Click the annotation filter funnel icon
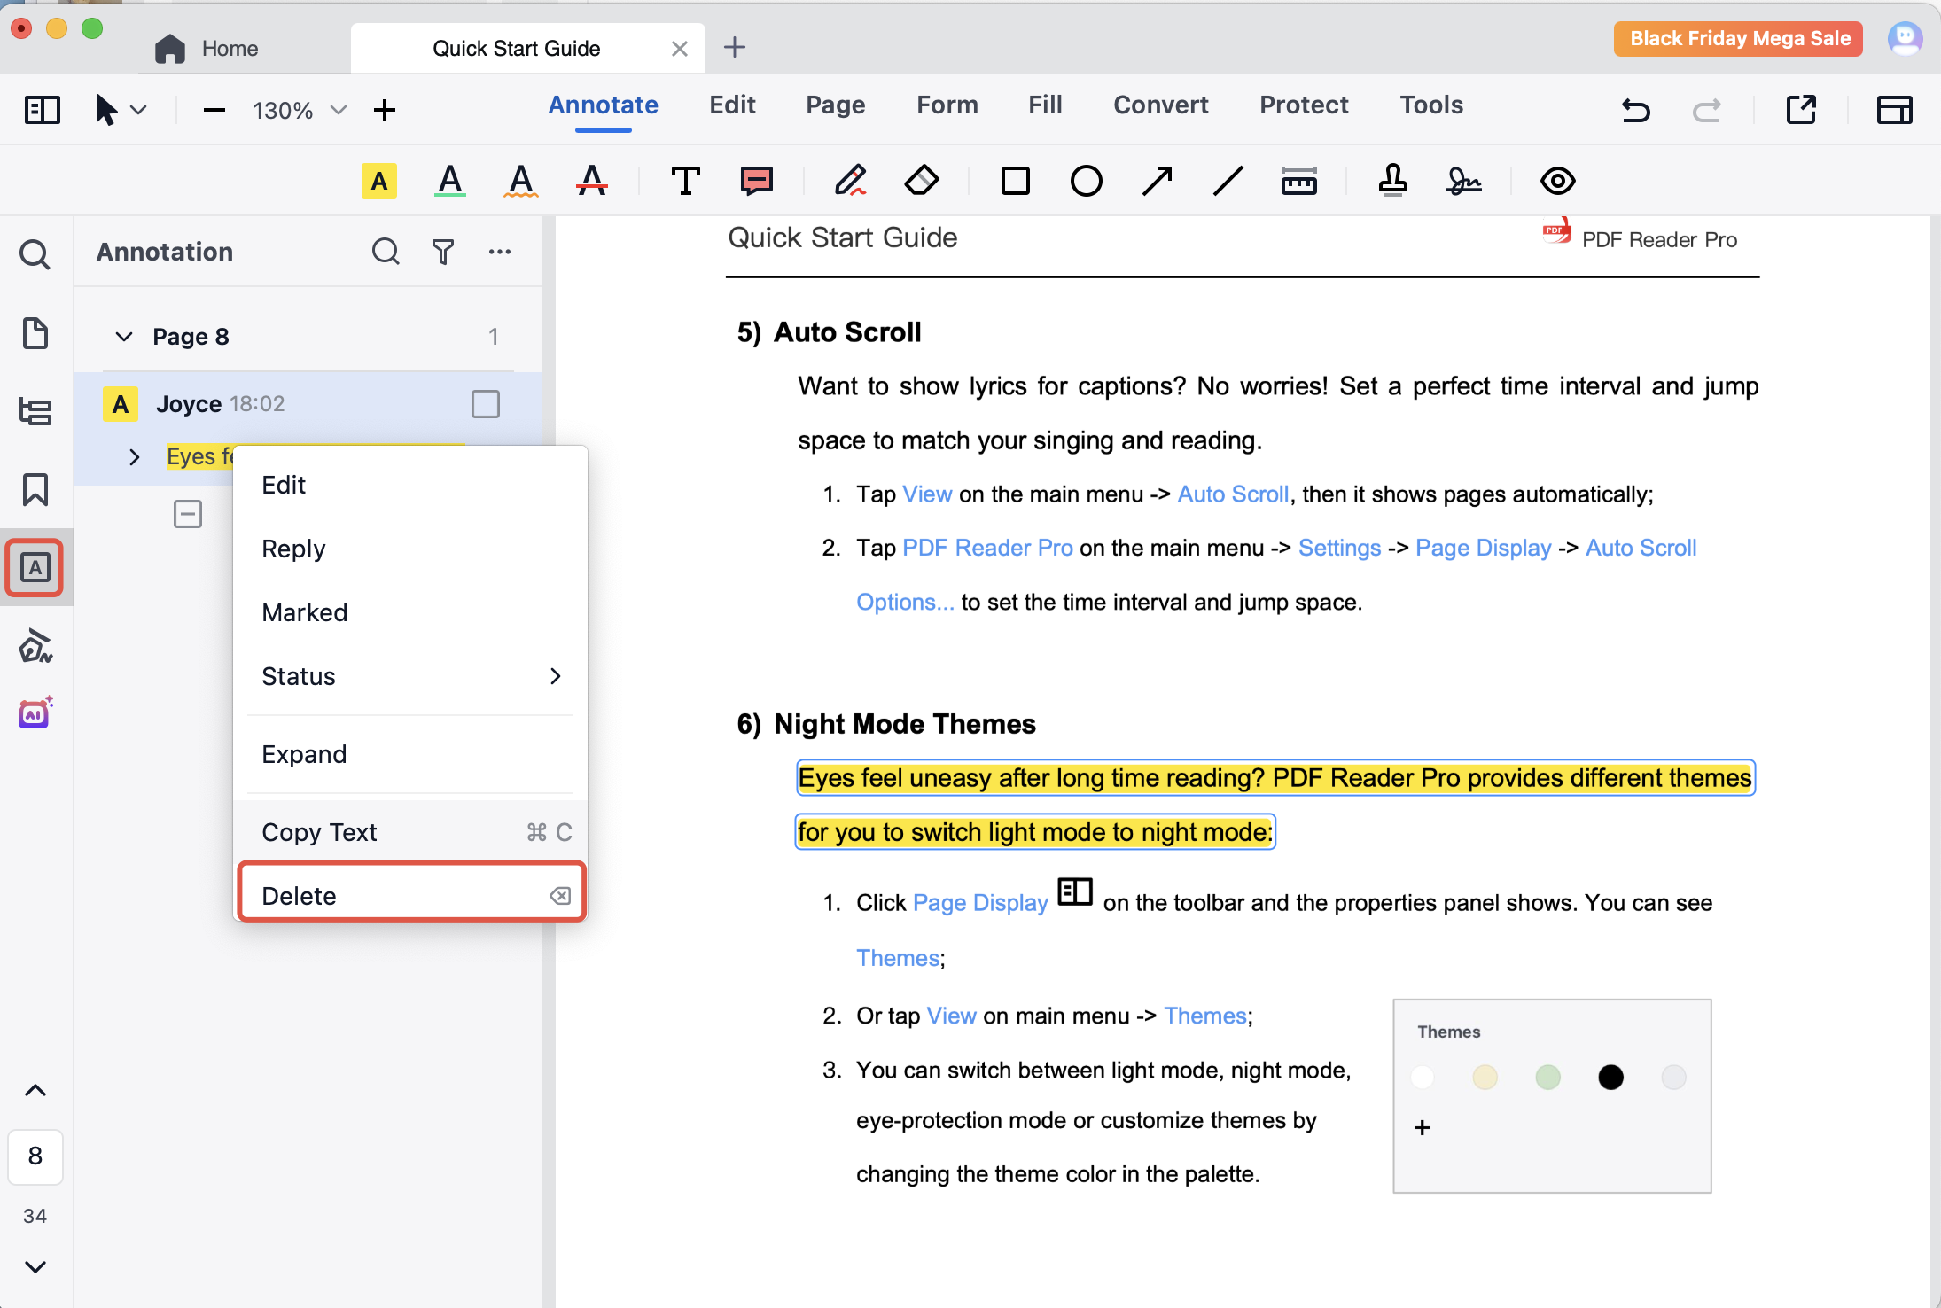 point(443,252)
